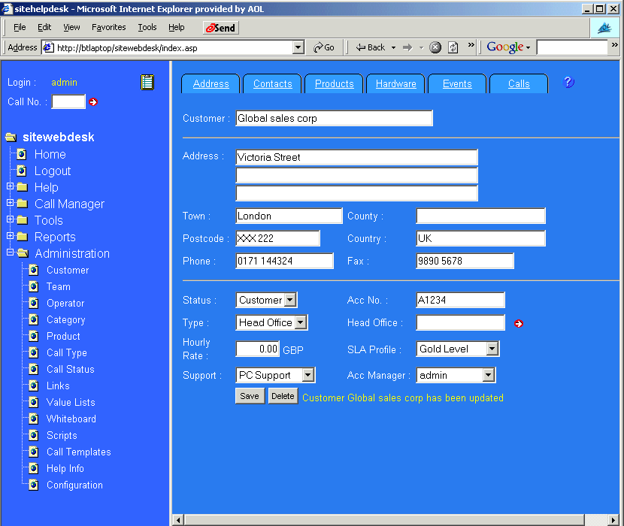Open the Support dropdown showing PC Support

(308, 375)
